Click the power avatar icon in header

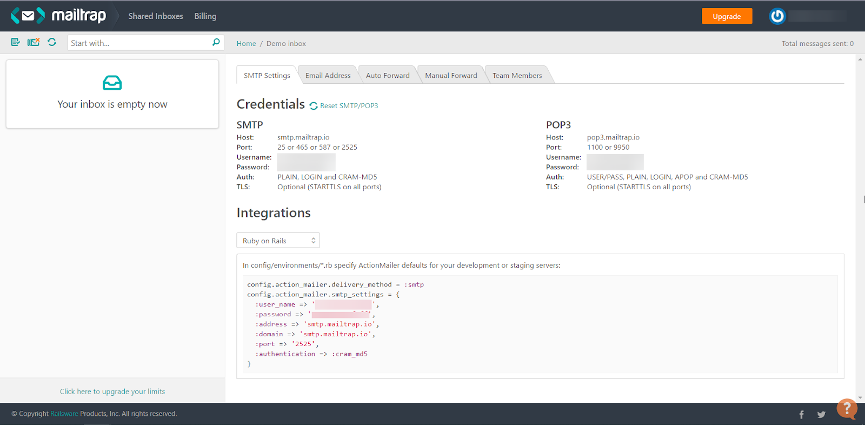tap(777, 16)
